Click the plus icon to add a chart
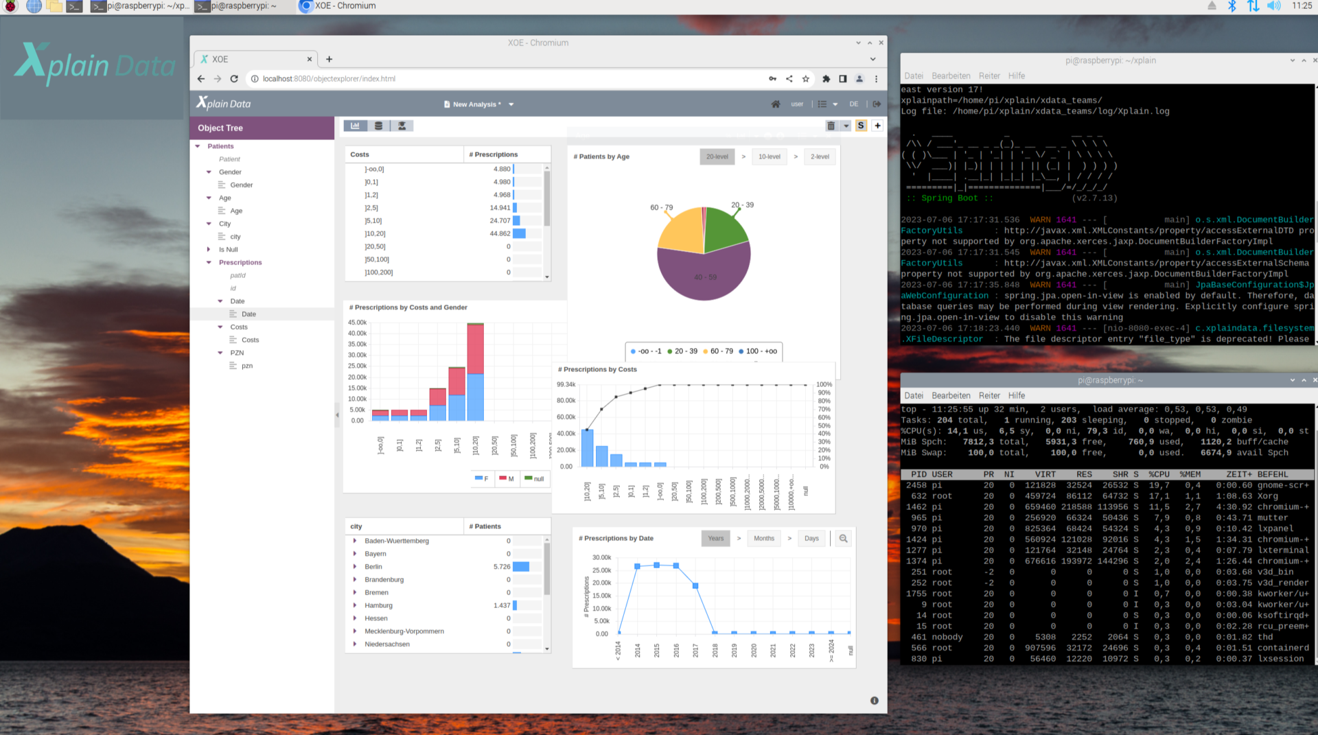This screenshot has width=1318, height=735. [x=877, y=126]
